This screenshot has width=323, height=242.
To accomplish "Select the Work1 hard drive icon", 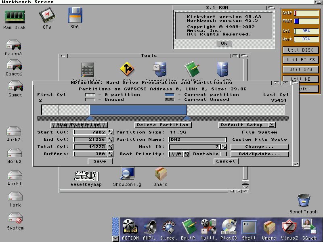I will click(x=15, y=175).
